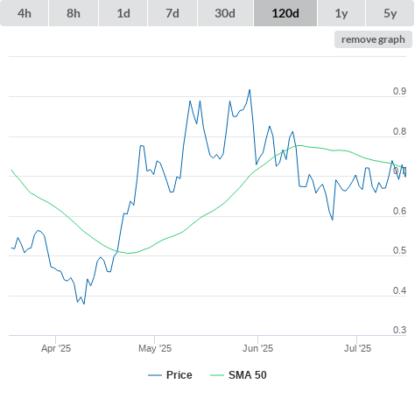Screen dimensions: 415x398
Task: Click the 0.9 y-axis label
Action: [x=399, y=91]
